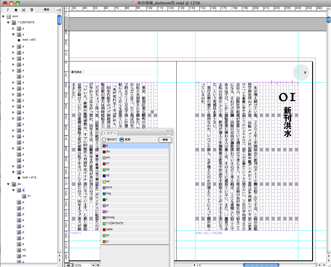Screen dimensions: 331x267
Task: Open the Tags panel flyout menu
Action: 171,134
